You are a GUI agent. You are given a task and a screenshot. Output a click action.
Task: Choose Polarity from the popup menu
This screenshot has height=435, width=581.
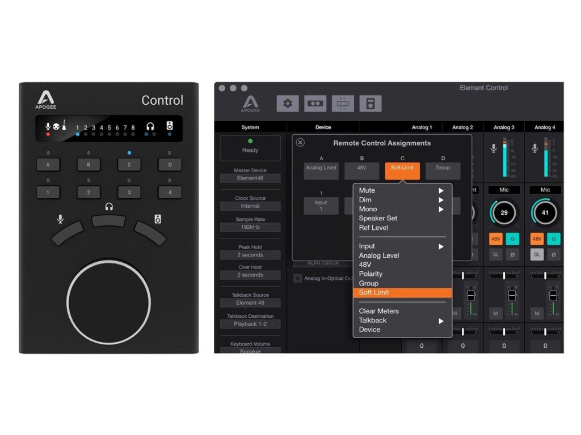(402, 274)
